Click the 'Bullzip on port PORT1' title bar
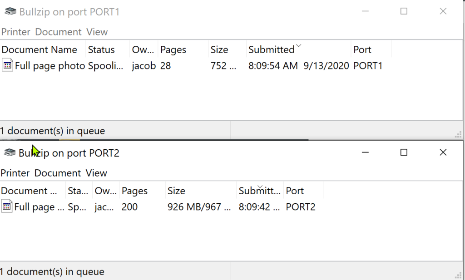Image resolution: width=465 pixels, height=280 pixels. click(x=69, y=12)
